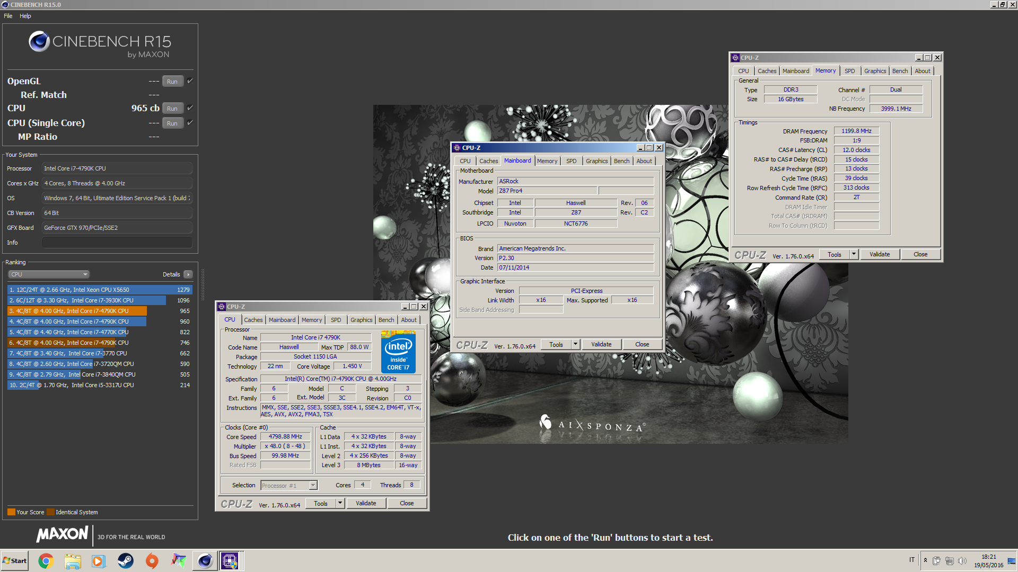
Task: Open Windows Explorer from the taskbar
Action: [73, 561]
